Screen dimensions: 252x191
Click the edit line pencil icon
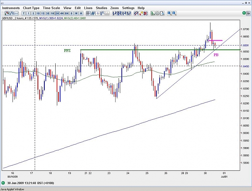pos(136,13)
